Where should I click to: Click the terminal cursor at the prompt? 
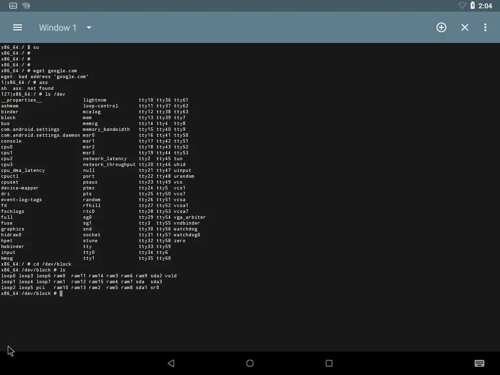pos(61,293)
